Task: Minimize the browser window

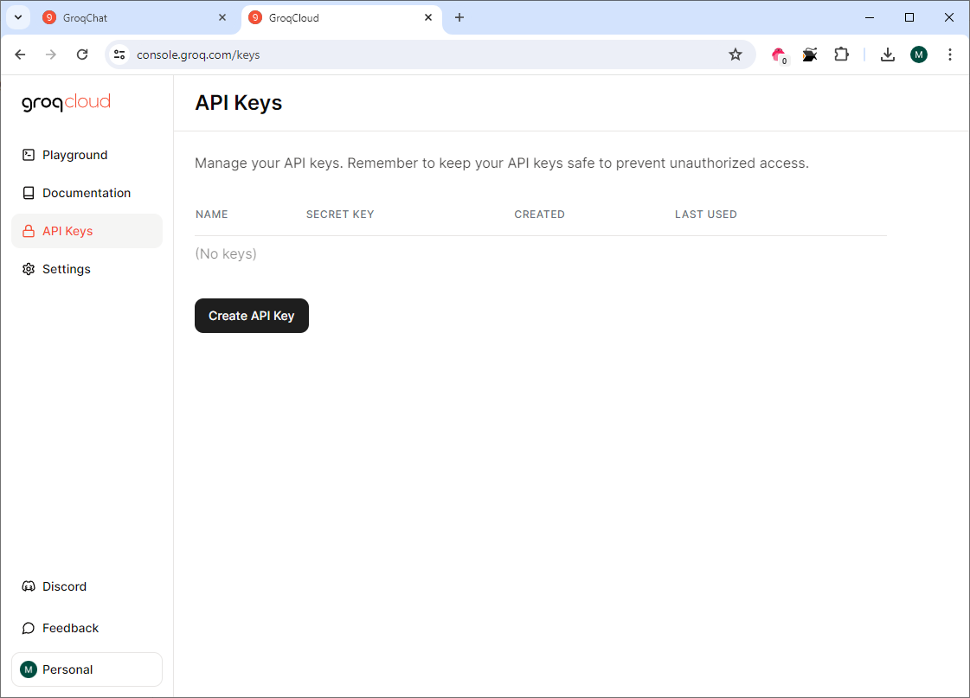Action: (x=869, y=18)
